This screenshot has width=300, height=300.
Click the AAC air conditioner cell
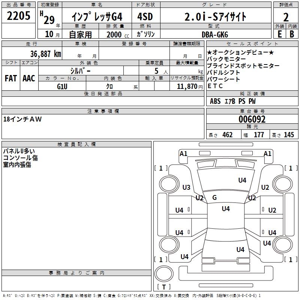(x=29, y=78)
